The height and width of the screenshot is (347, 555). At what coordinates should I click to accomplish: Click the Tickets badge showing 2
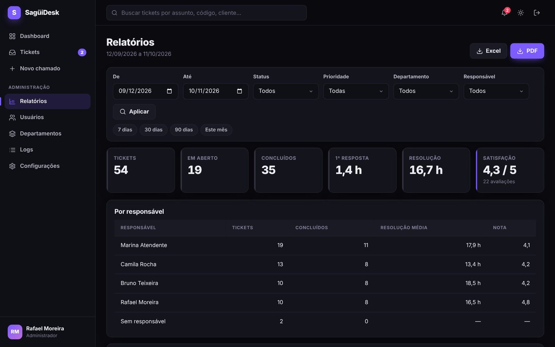click(x=82, y=52)
